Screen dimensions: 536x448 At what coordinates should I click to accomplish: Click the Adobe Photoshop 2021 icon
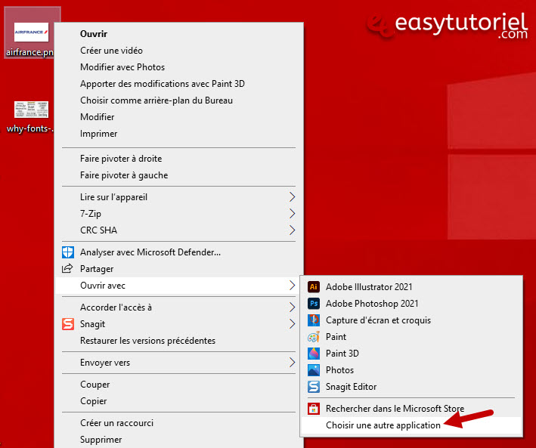pyautogui.click(x=314, y=304)
